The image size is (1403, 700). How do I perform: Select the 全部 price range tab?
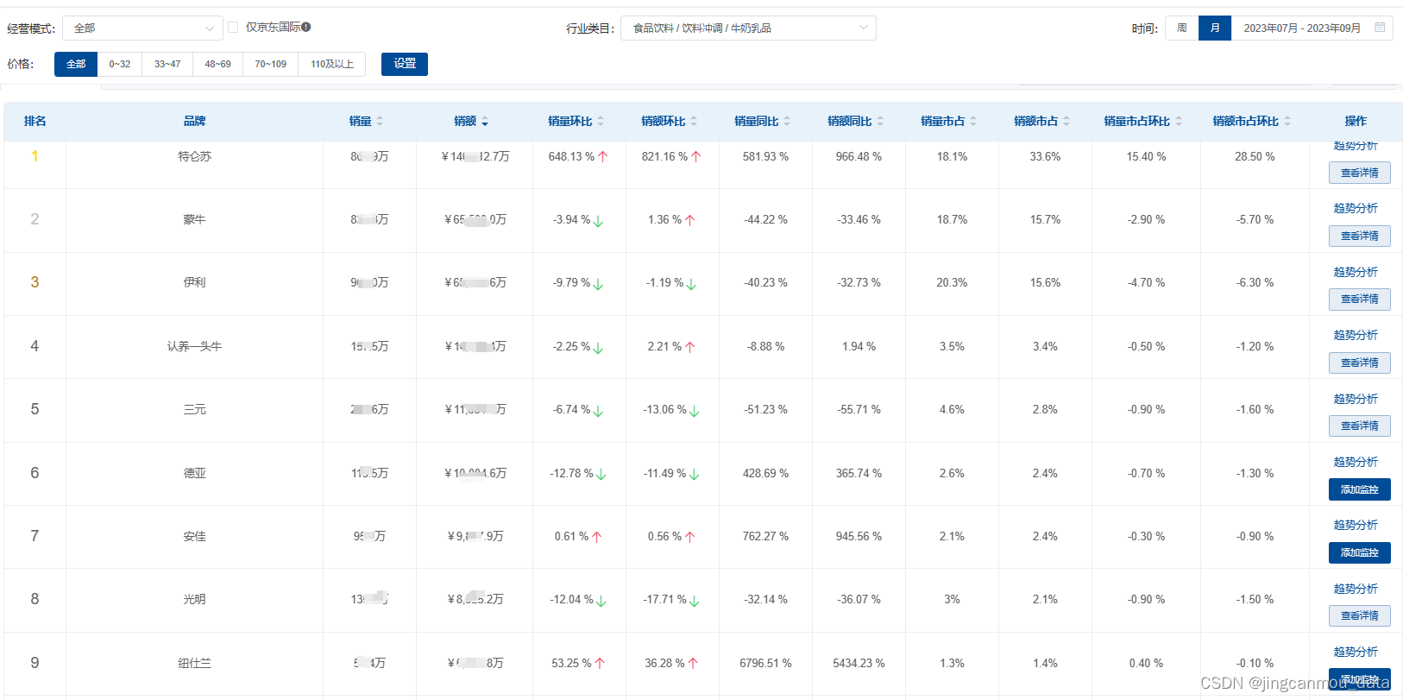coord(76,65)
